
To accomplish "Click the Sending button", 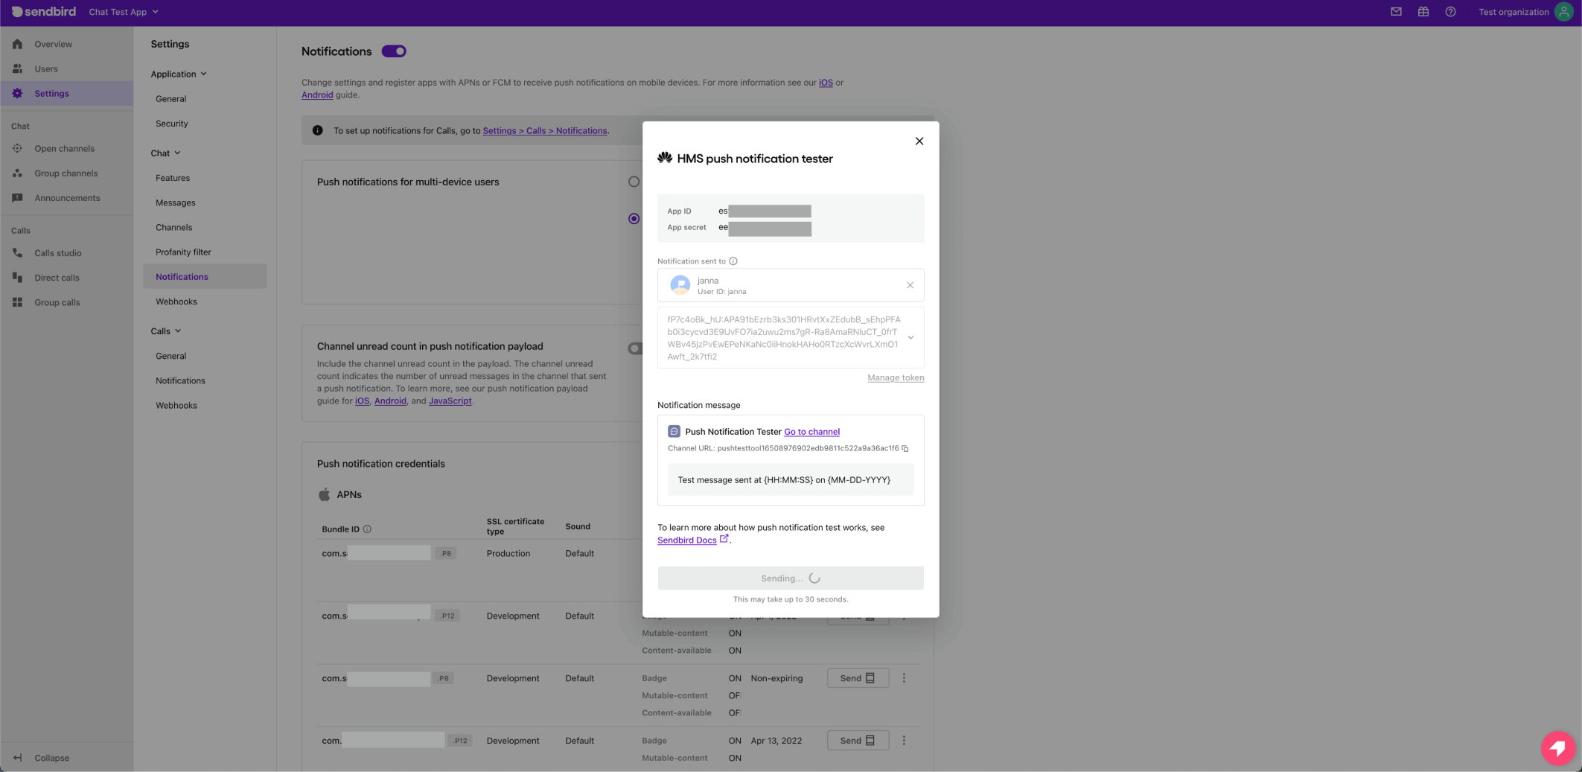I will 791,578.
